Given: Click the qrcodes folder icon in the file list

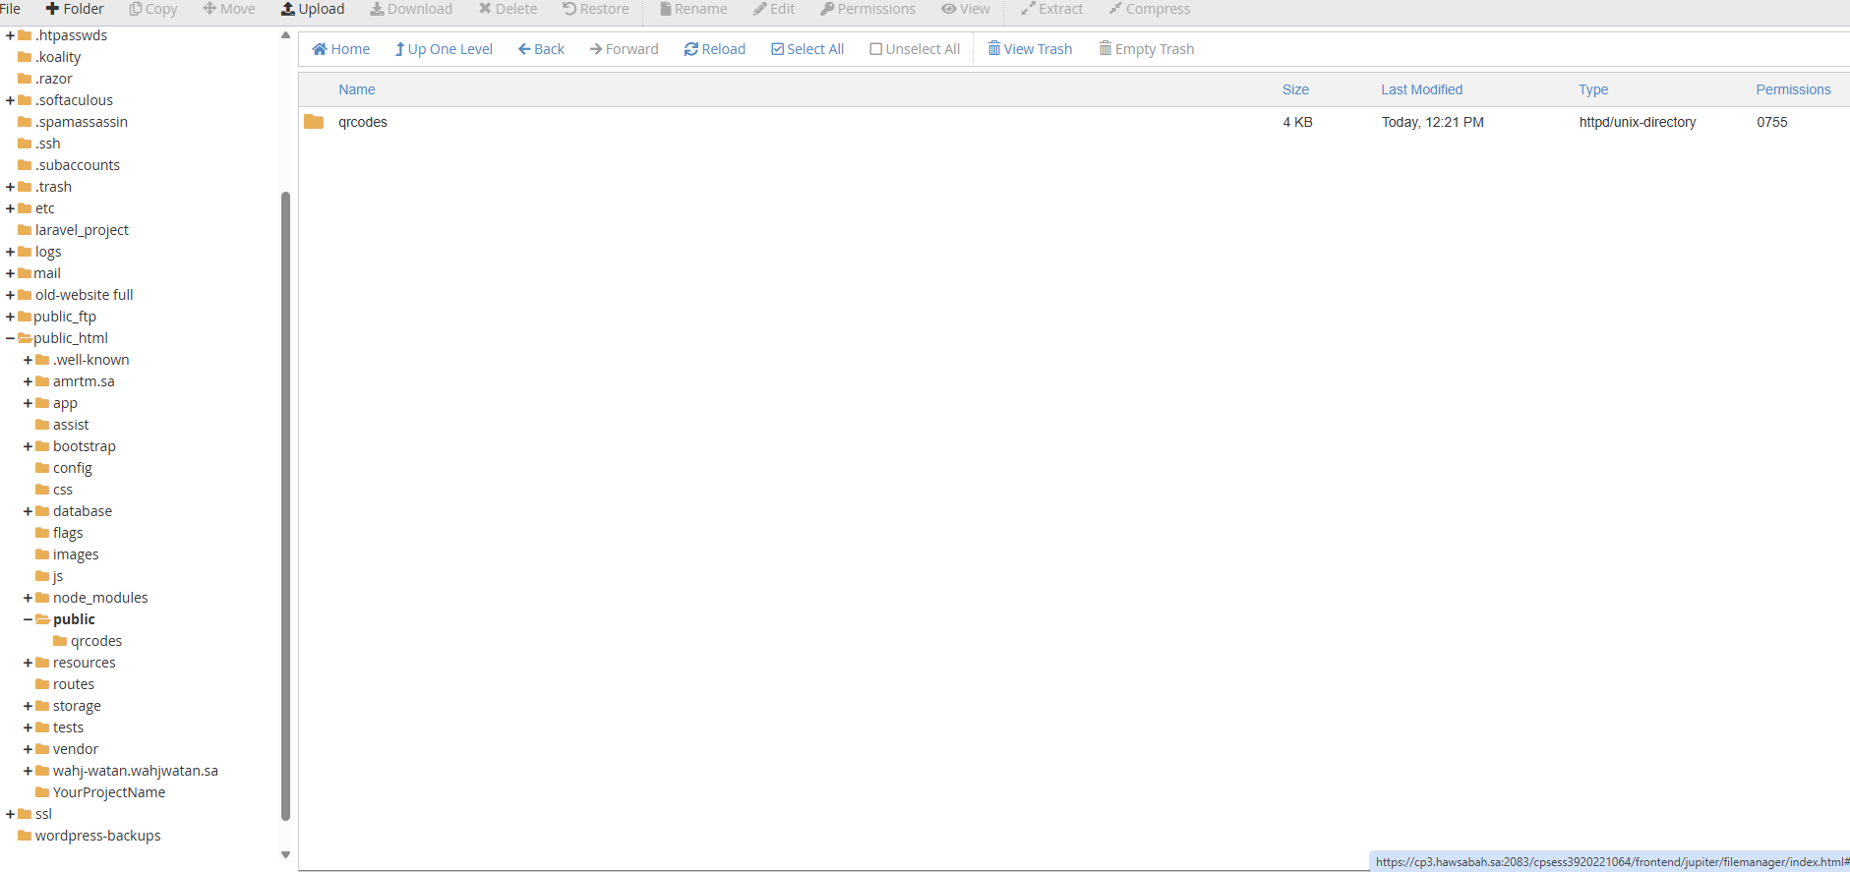Looking at the screenshot, I should (x=314, y=122).
